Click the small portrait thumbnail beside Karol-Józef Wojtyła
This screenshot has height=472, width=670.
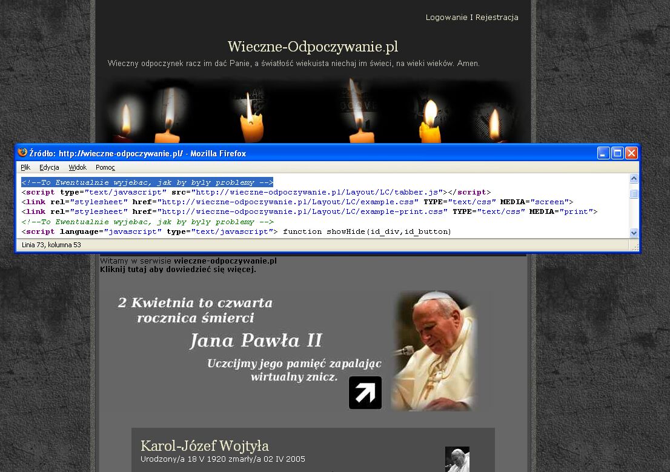click(457, 459)
